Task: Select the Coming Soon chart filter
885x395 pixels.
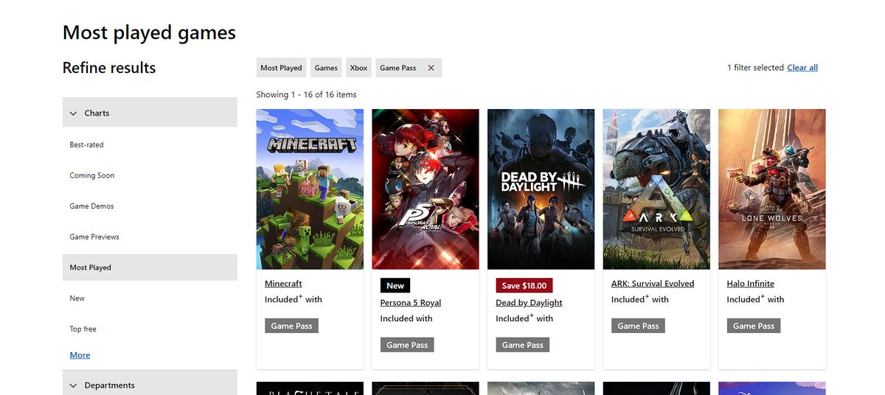Action: pos(91,175)
